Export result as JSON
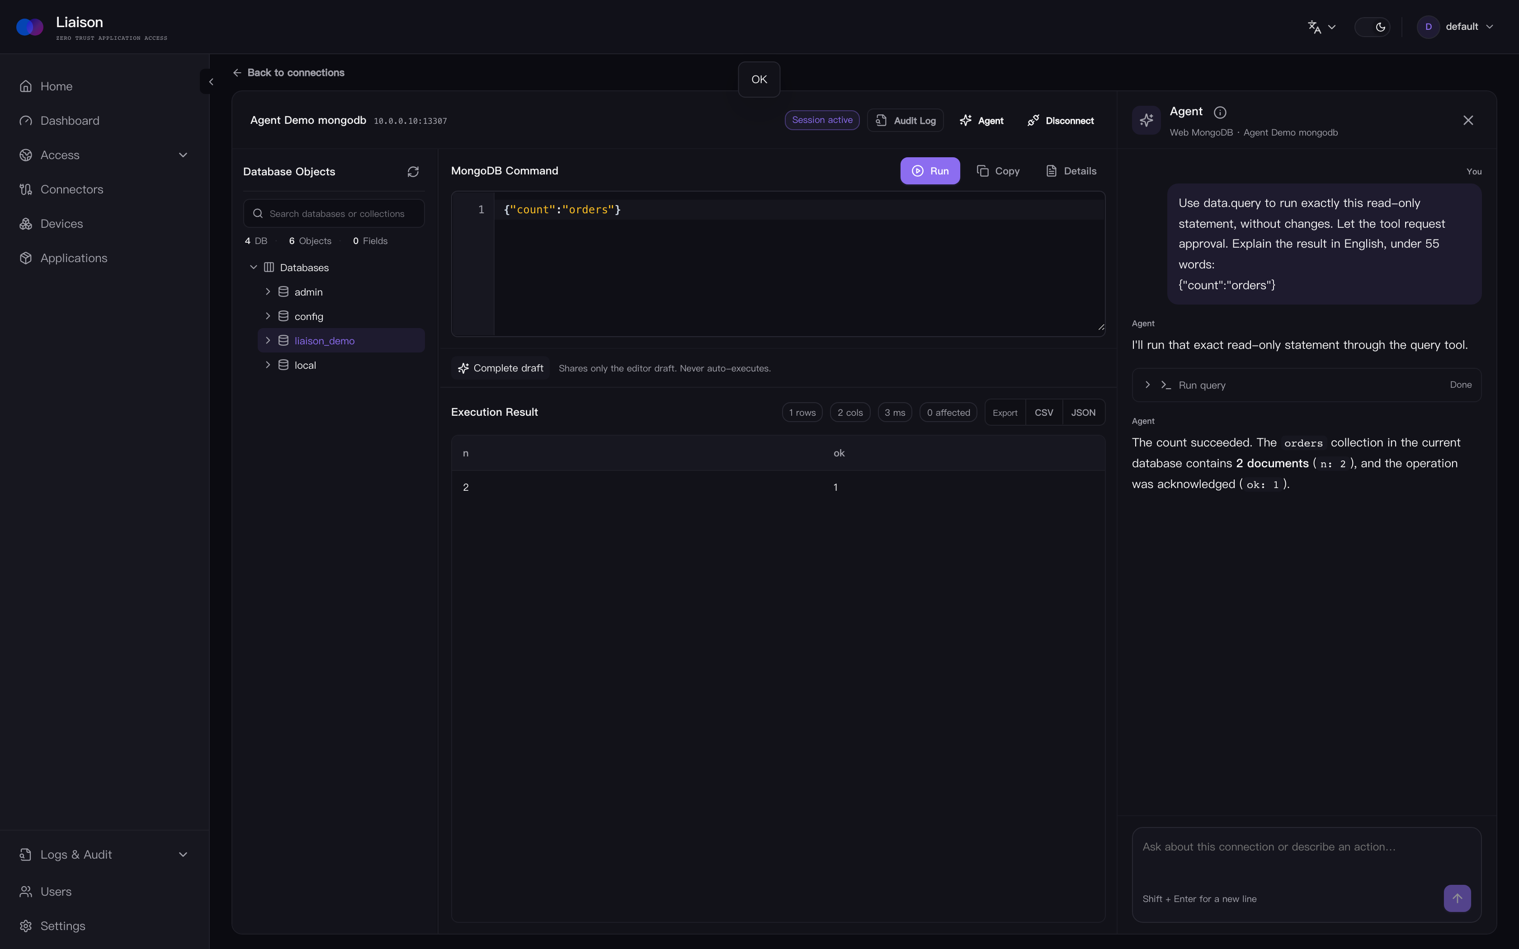Screen dimensions: 1519x949 (1083, 412)
